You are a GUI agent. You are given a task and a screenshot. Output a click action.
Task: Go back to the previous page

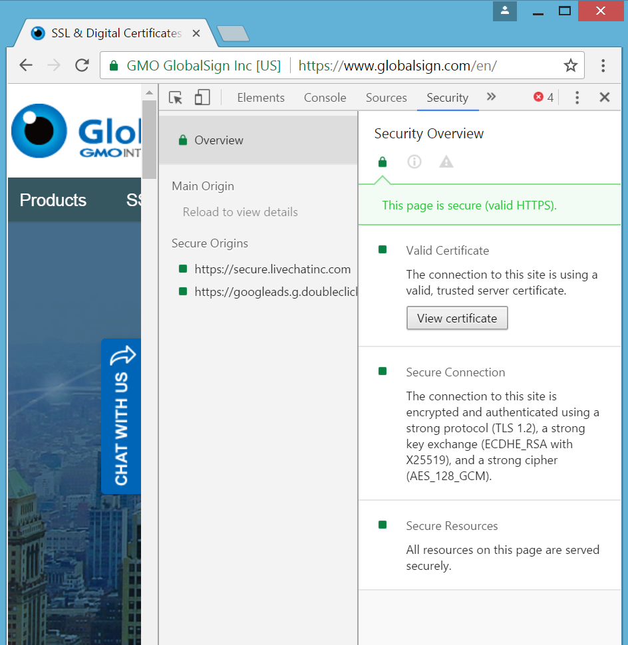point(26,65)
